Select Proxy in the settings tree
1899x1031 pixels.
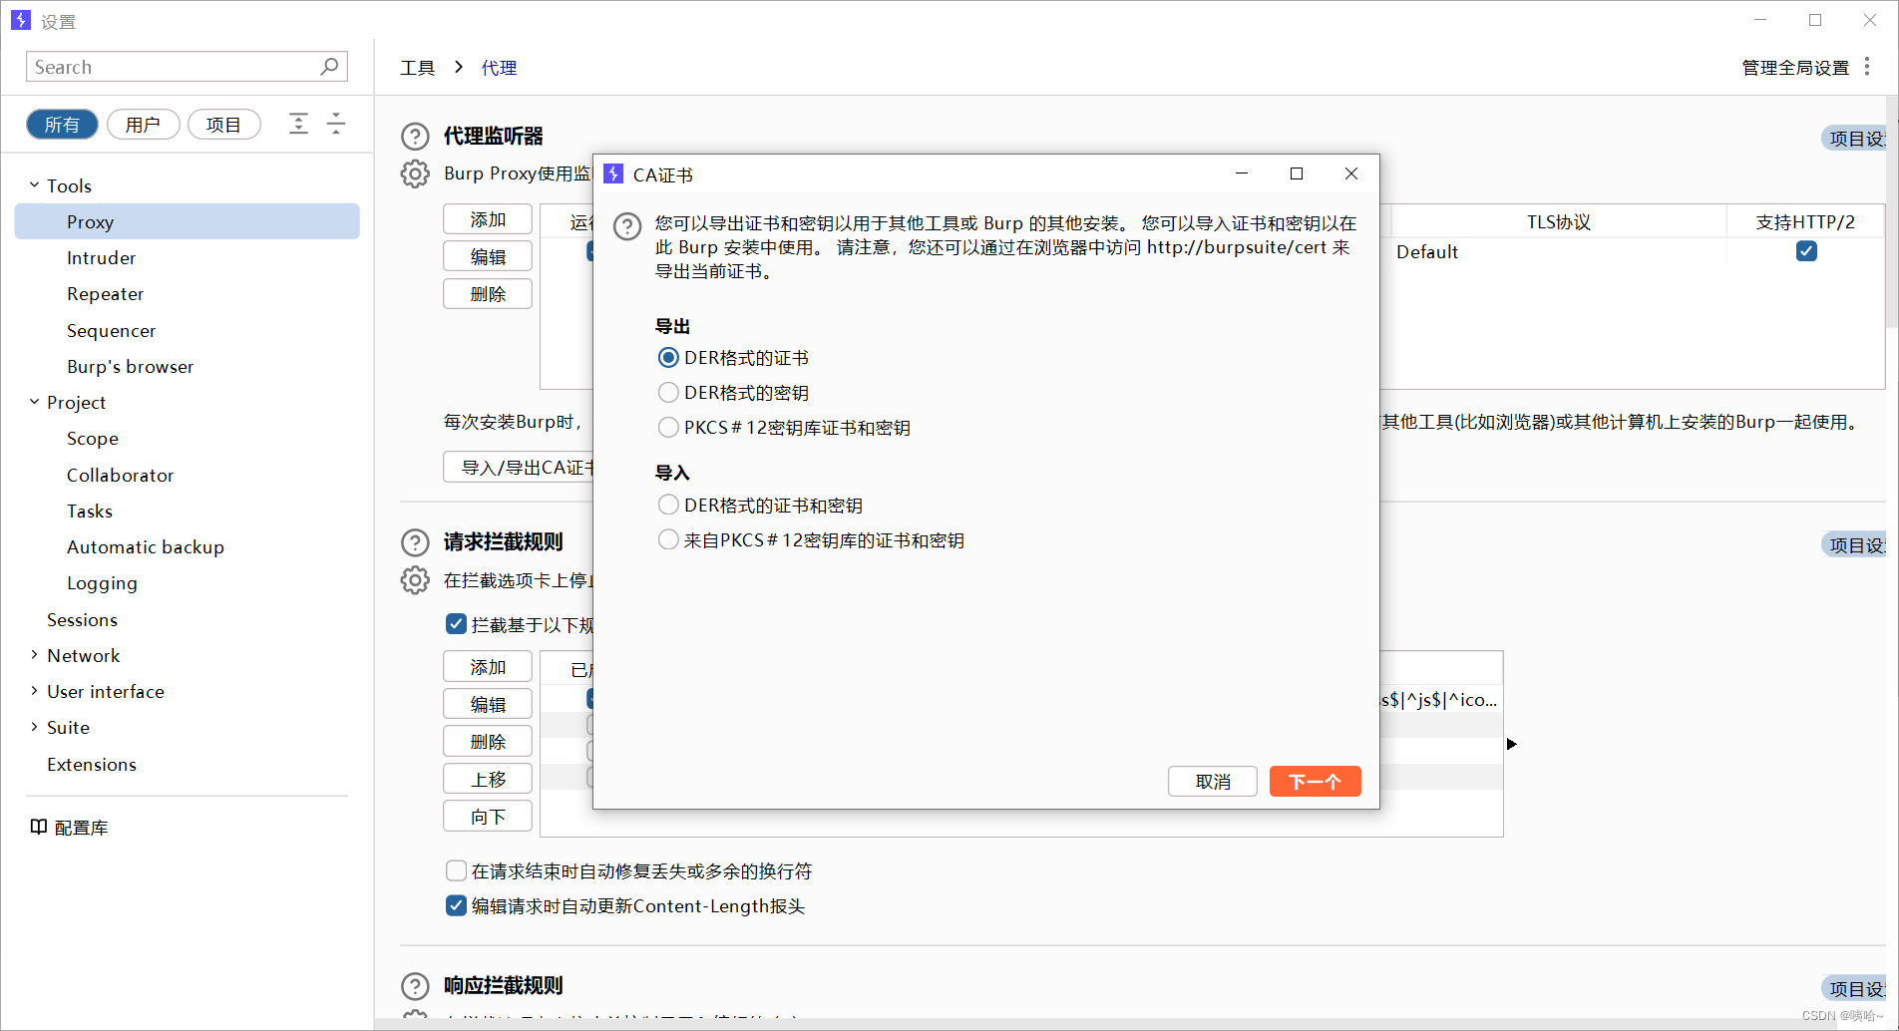coord(188,221)
